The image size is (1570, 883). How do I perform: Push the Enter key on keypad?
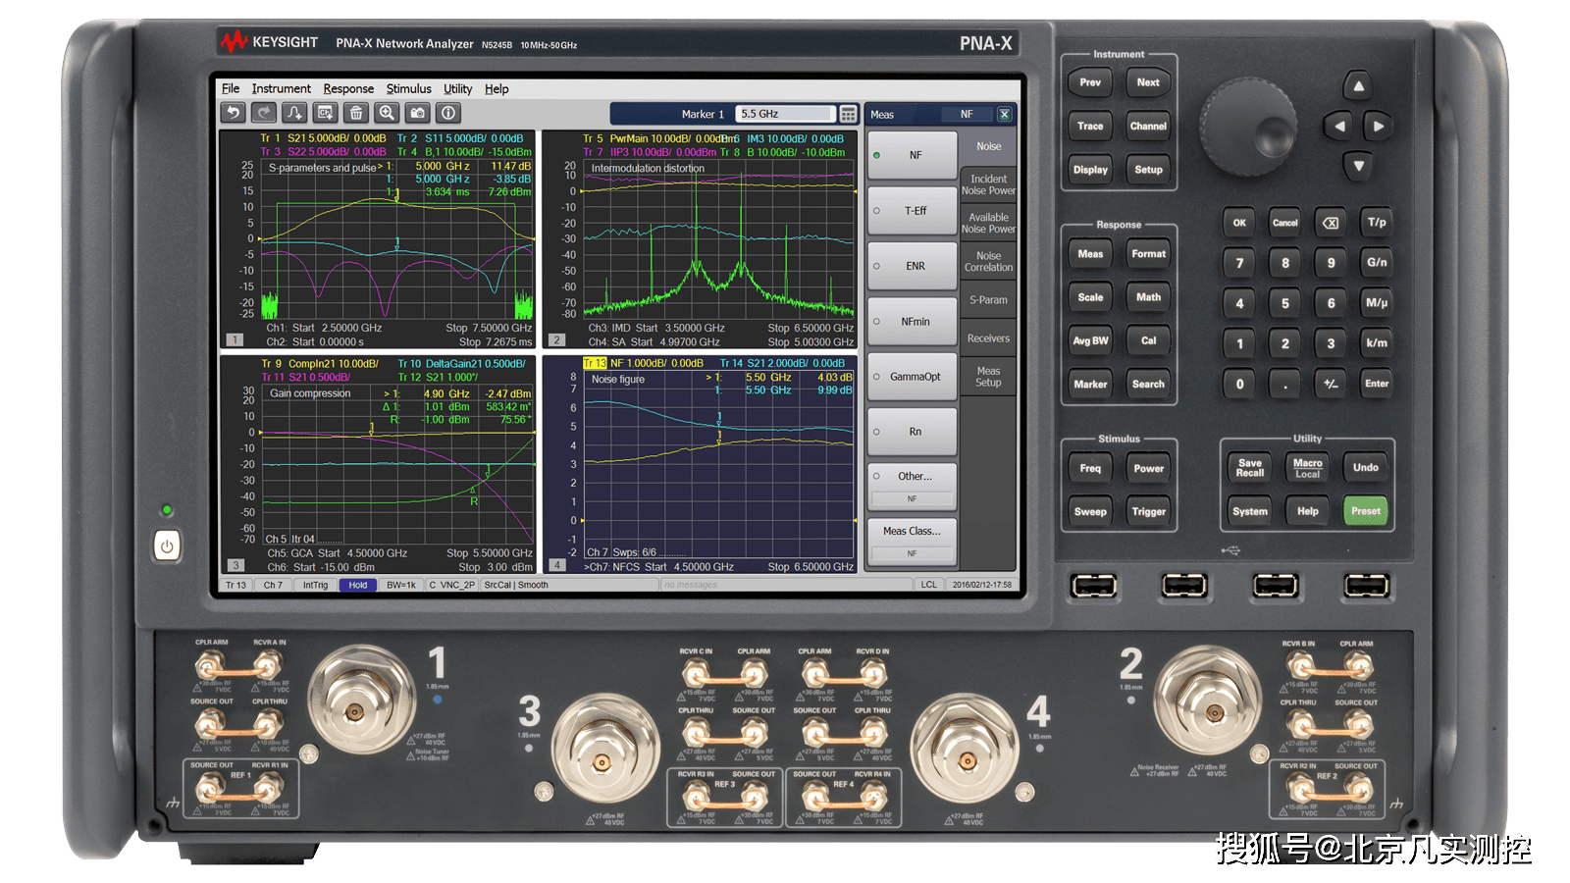[x=1377, y=384]
